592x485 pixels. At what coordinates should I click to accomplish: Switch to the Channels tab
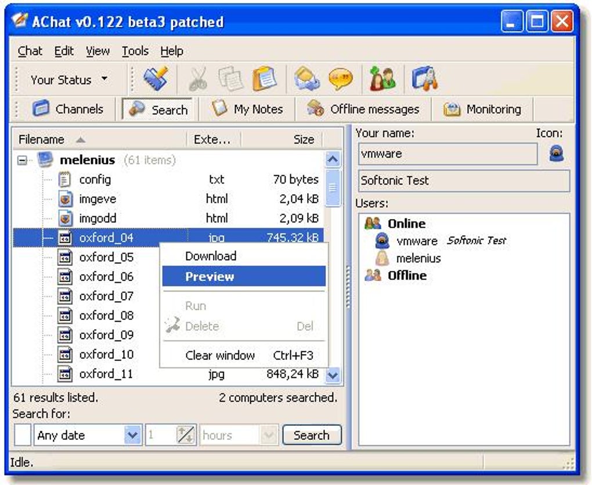68,109
